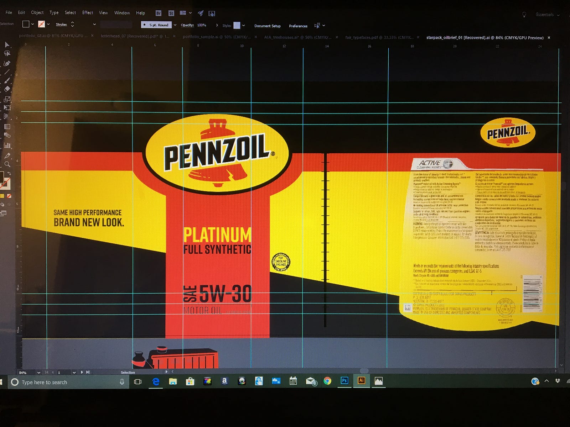570x427 pixels.
Task: Open the artboard number dropdown
Action: point(74,373)
